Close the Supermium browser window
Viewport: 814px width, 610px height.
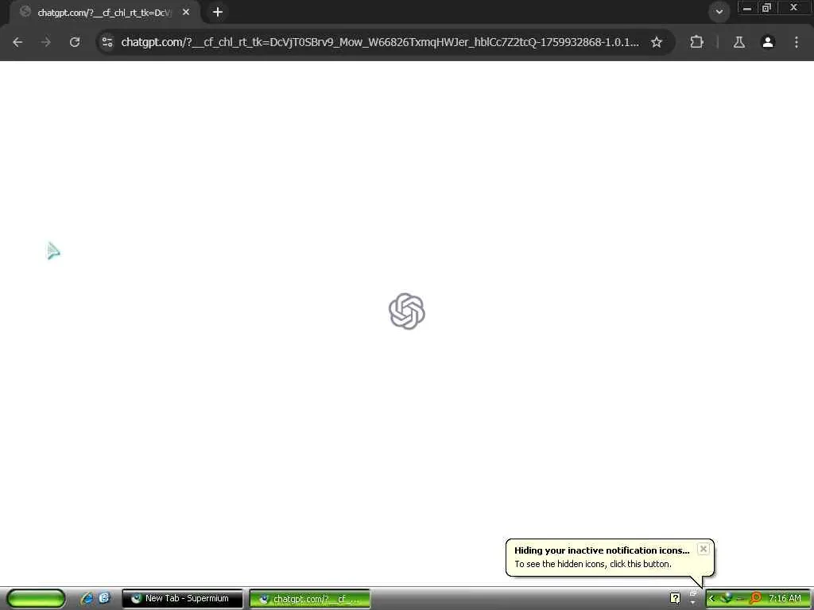[x=793, y=8]
